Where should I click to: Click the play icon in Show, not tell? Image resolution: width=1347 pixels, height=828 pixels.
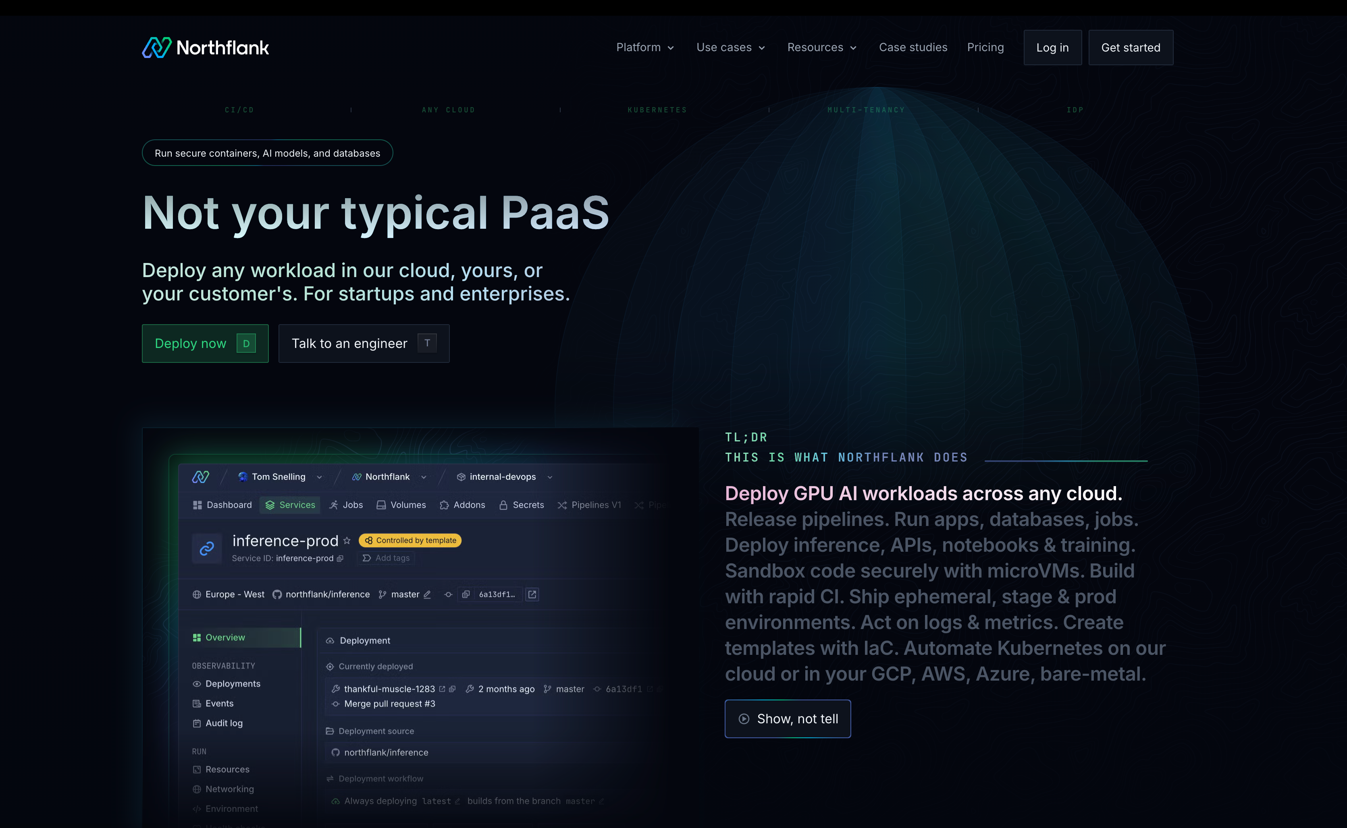744,719
